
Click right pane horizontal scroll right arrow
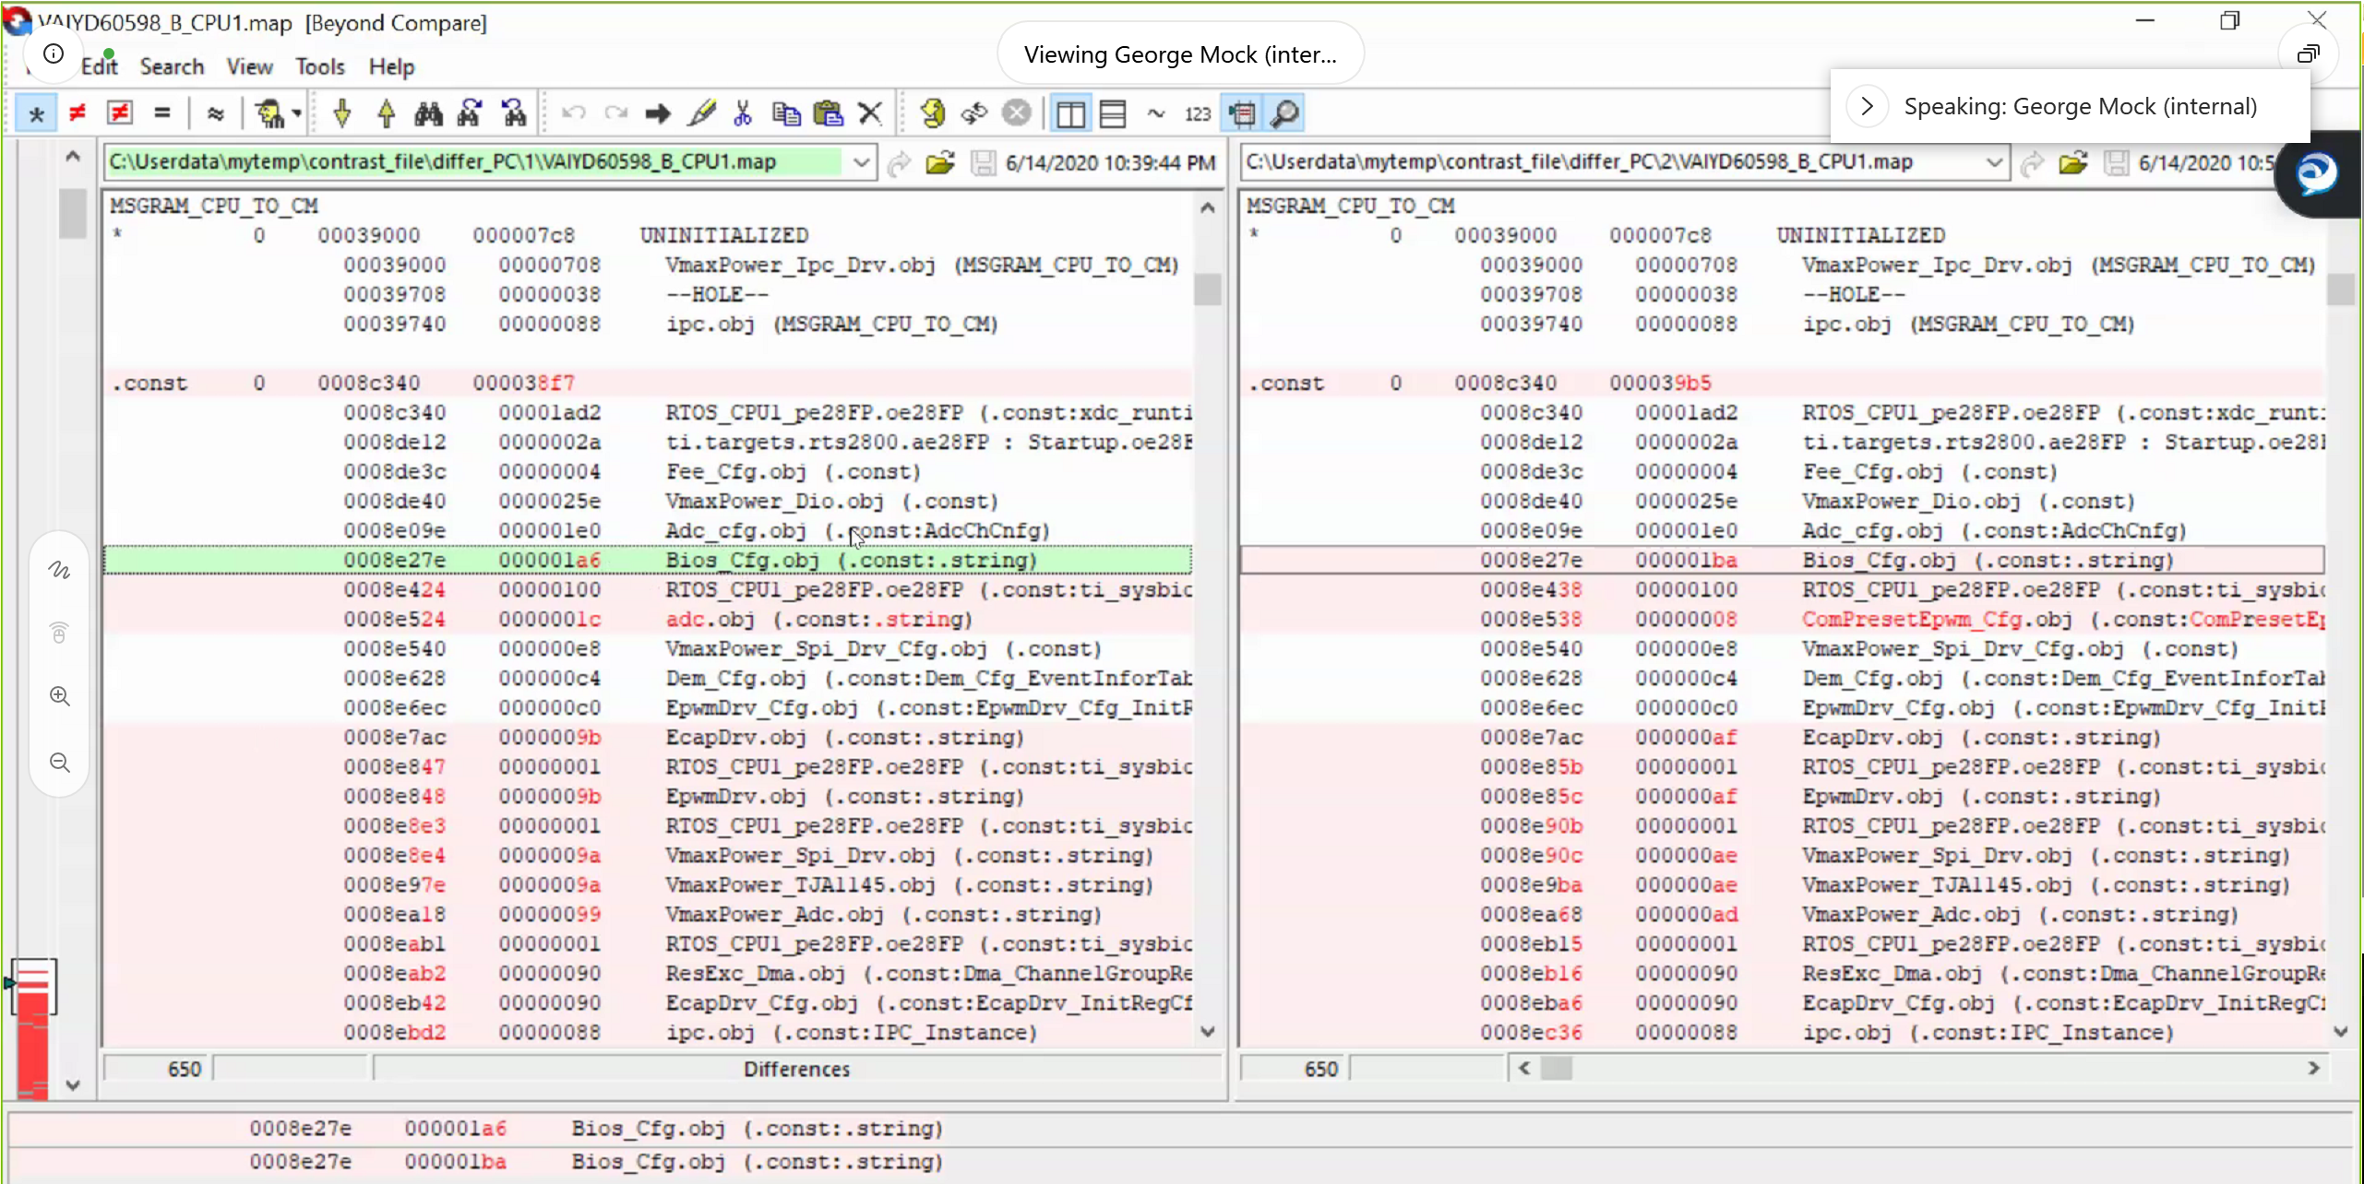pos(2314,1068)
